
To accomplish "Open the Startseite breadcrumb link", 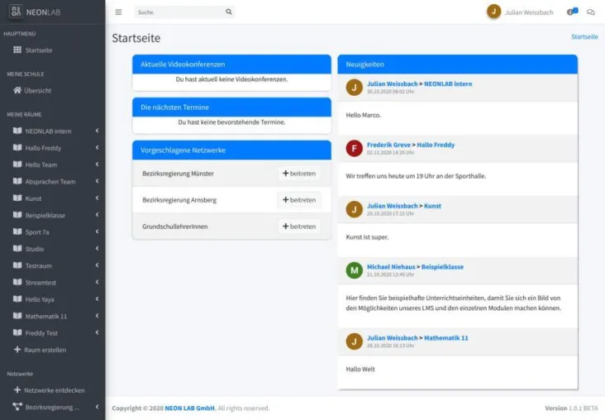I will click(584, 36).
